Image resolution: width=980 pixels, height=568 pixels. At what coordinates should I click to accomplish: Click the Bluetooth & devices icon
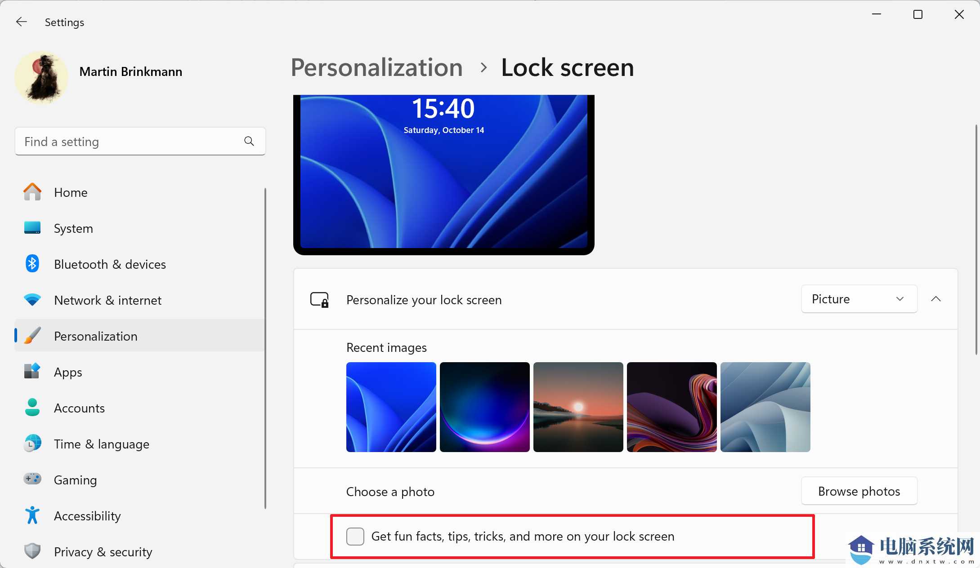coord(32,263)
